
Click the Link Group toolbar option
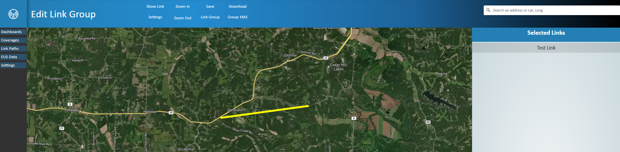[x=210, y=17]
